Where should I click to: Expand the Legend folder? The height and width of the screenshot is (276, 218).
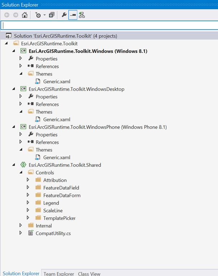tap(28, 202)
